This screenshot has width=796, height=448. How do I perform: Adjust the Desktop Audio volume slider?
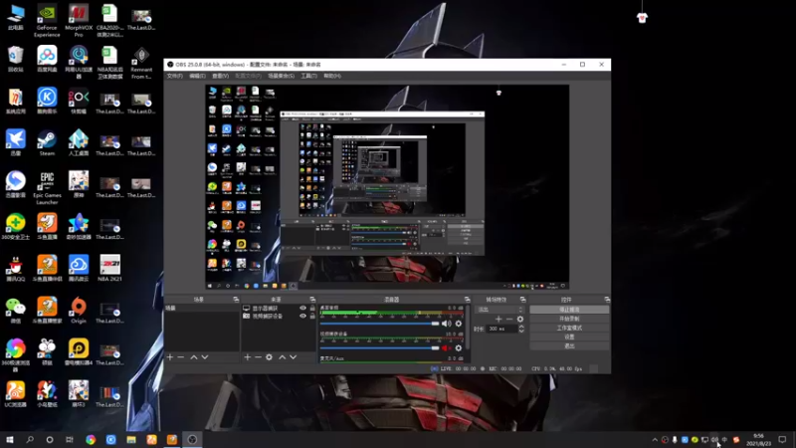pos(379,324)
